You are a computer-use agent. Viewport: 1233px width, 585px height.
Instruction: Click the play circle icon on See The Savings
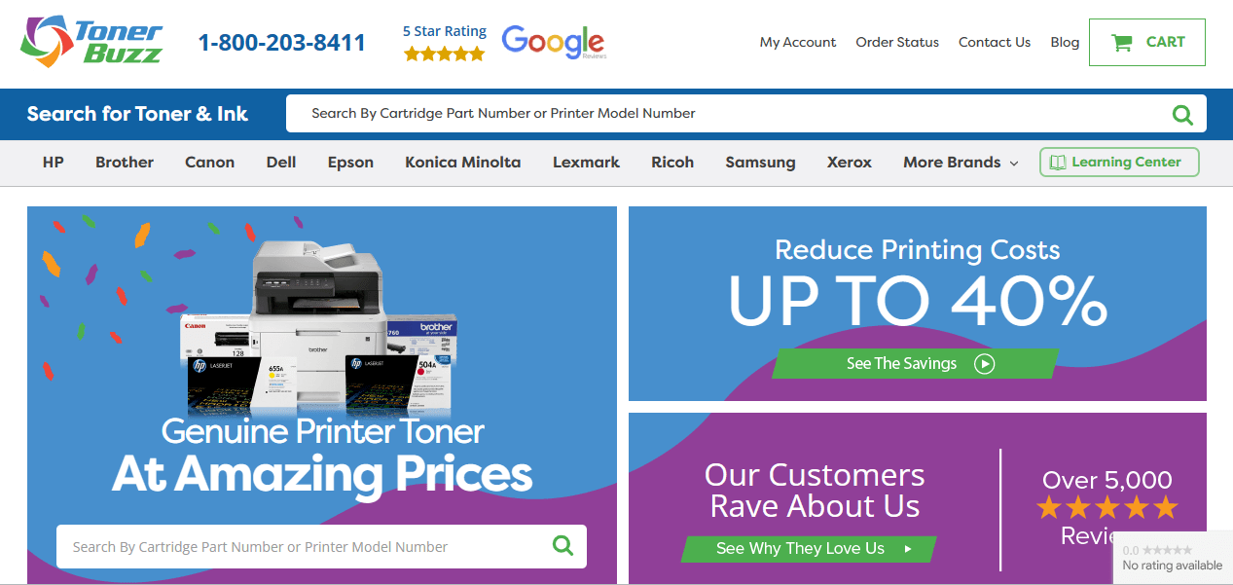pyautogui.click(x=985, y=364)
